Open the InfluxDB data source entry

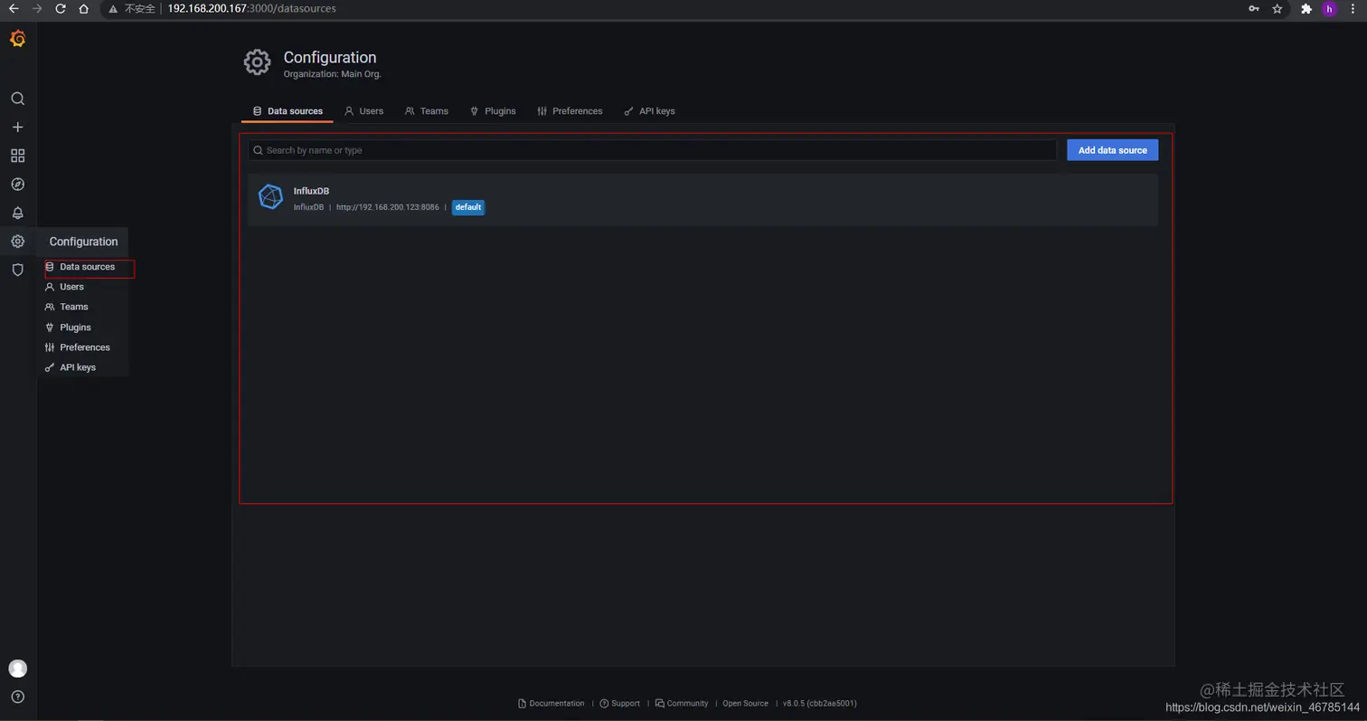pos(702,200)
